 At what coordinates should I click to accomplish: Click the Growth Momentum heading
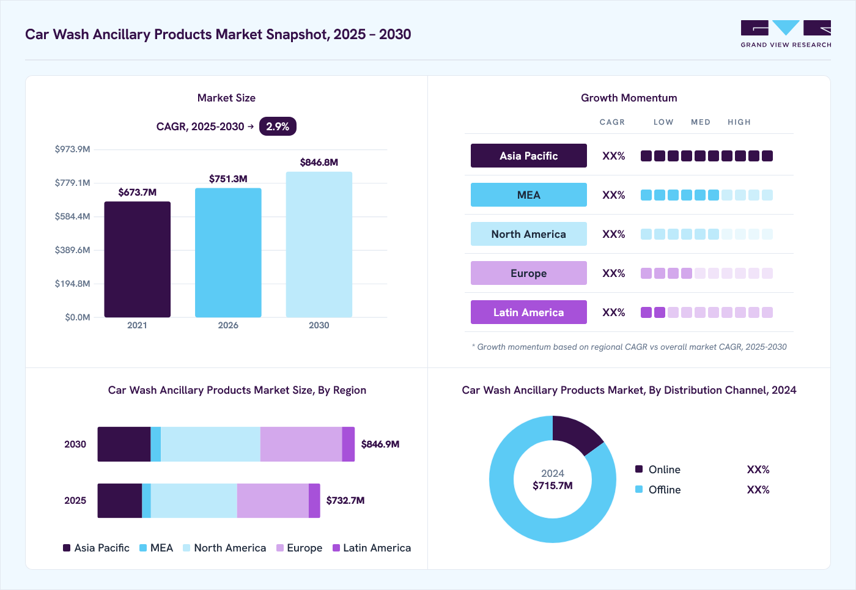[629, 98]
